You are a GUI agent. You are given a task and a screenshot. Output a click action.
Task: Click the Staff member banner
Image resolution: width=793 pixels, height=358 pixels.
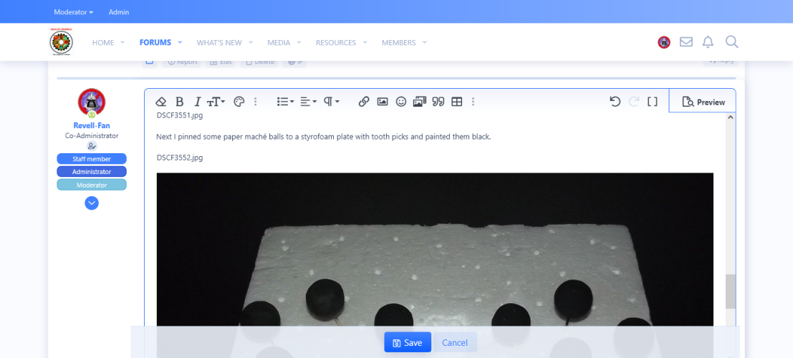pos(92,159)
